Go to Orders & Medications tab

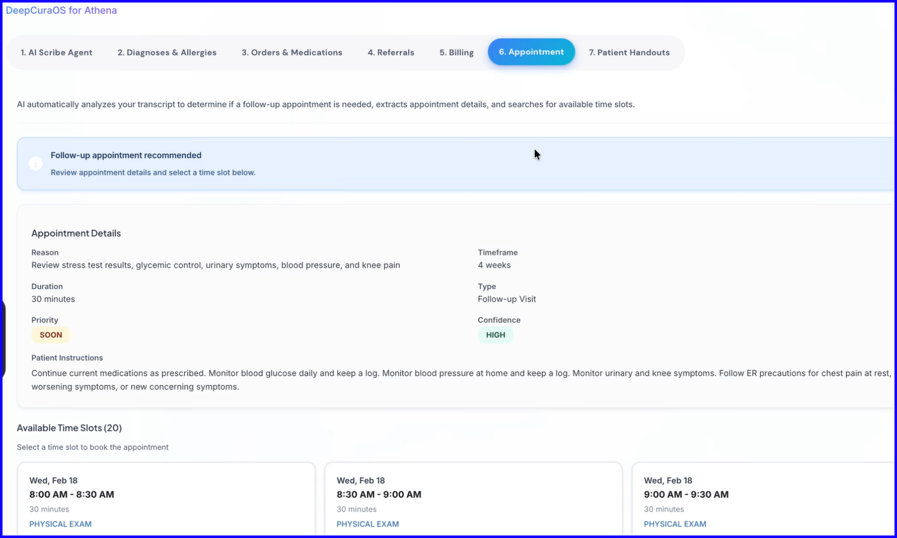coord(292,52)
